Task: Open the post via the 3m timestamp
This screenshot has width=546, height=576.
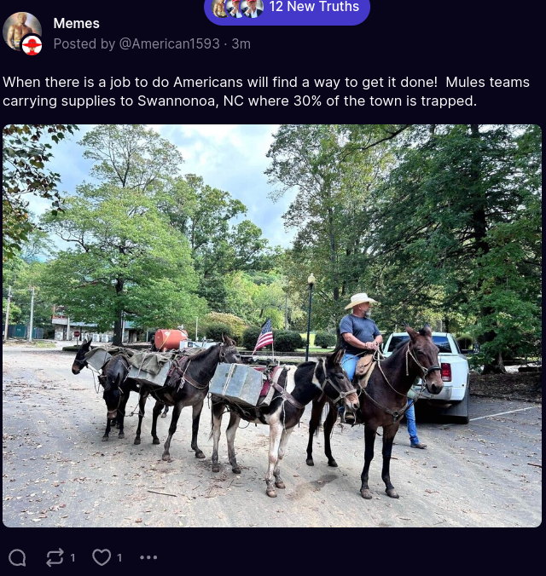Action: (x=241, y=43)
